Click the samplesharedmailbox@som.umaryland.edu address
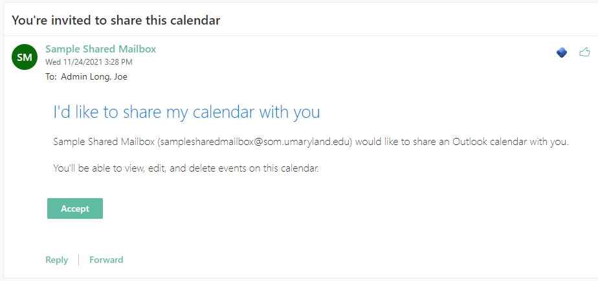This screenshot has width=598, height=281. coord(255,142)
